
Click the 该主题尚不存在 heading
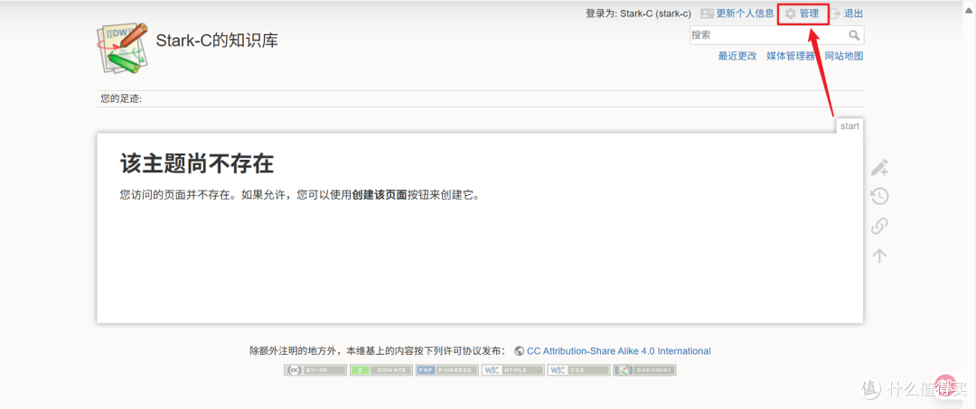tap(197, 163)
